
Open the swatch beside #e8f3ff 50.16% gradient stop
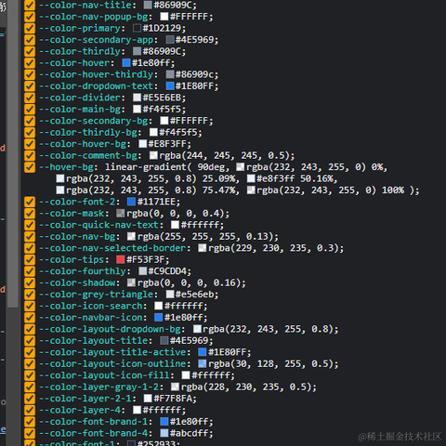pos(251,178)
